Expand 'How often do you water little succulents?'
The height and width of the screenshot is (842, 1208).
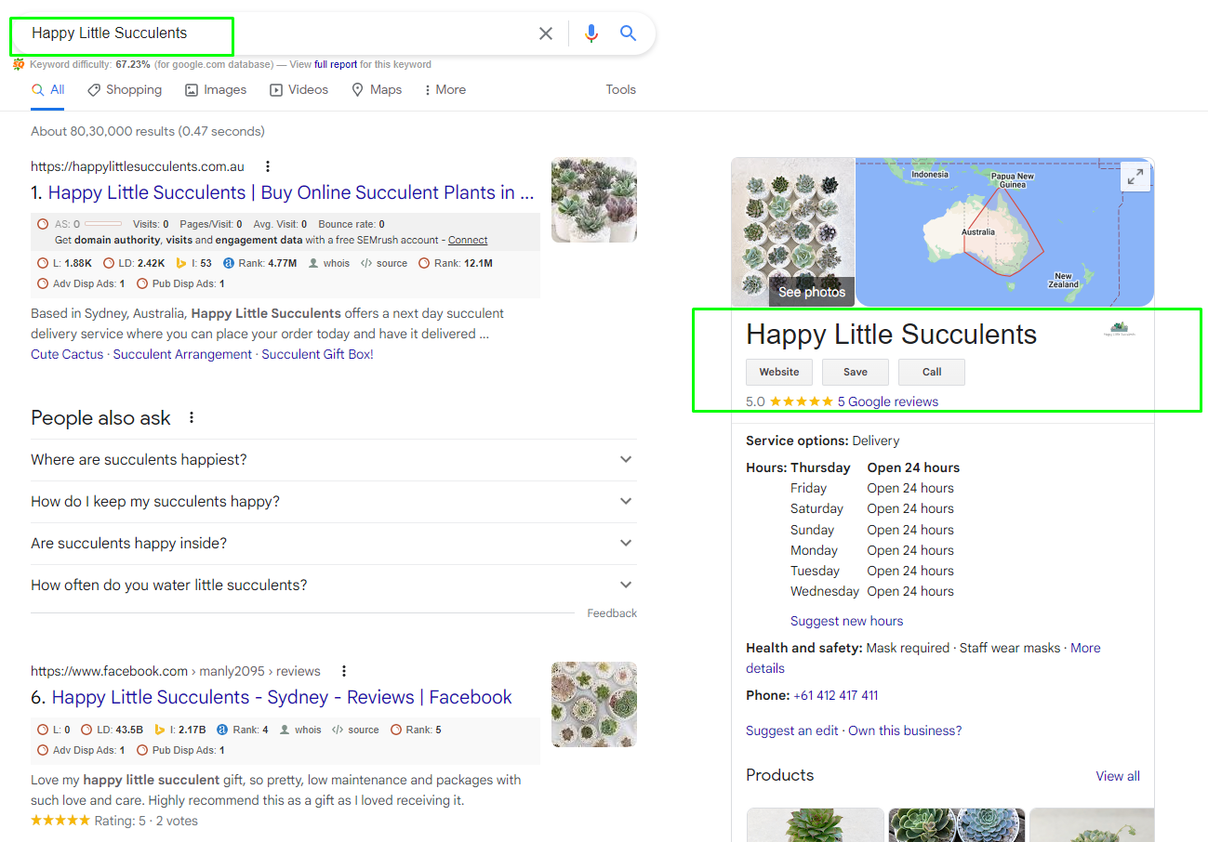click(334, 585)
